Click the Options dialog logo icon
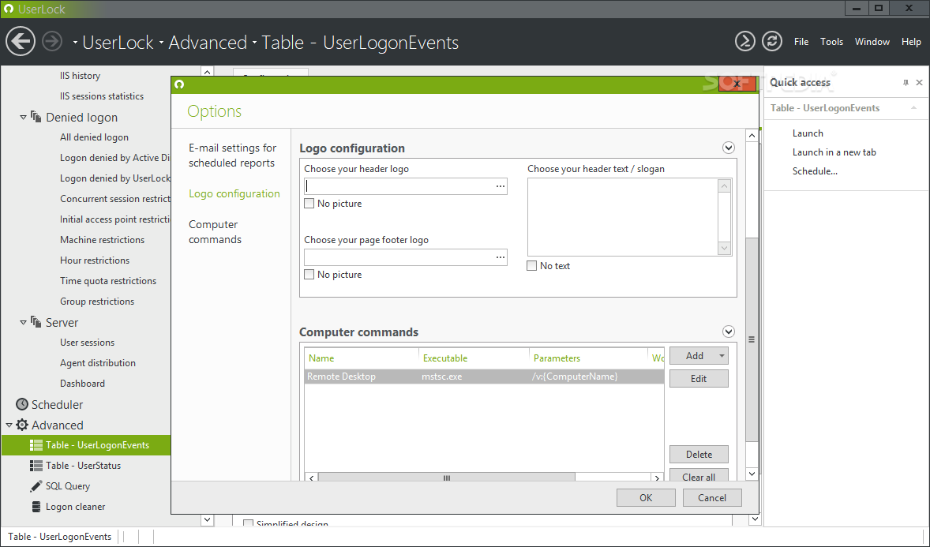The image size is (930, 547). click(179, 84)
